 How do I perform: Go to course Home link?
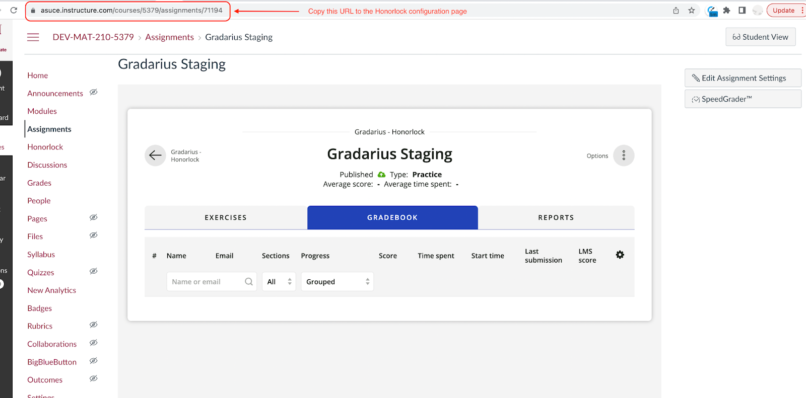click(38, 75)
